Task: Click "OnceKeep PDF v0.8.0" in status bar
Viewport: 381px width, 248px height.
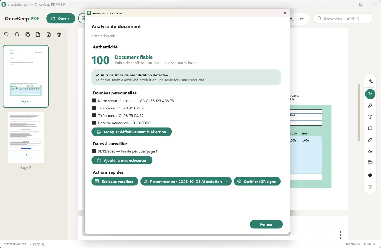Action: click(360, 244)
